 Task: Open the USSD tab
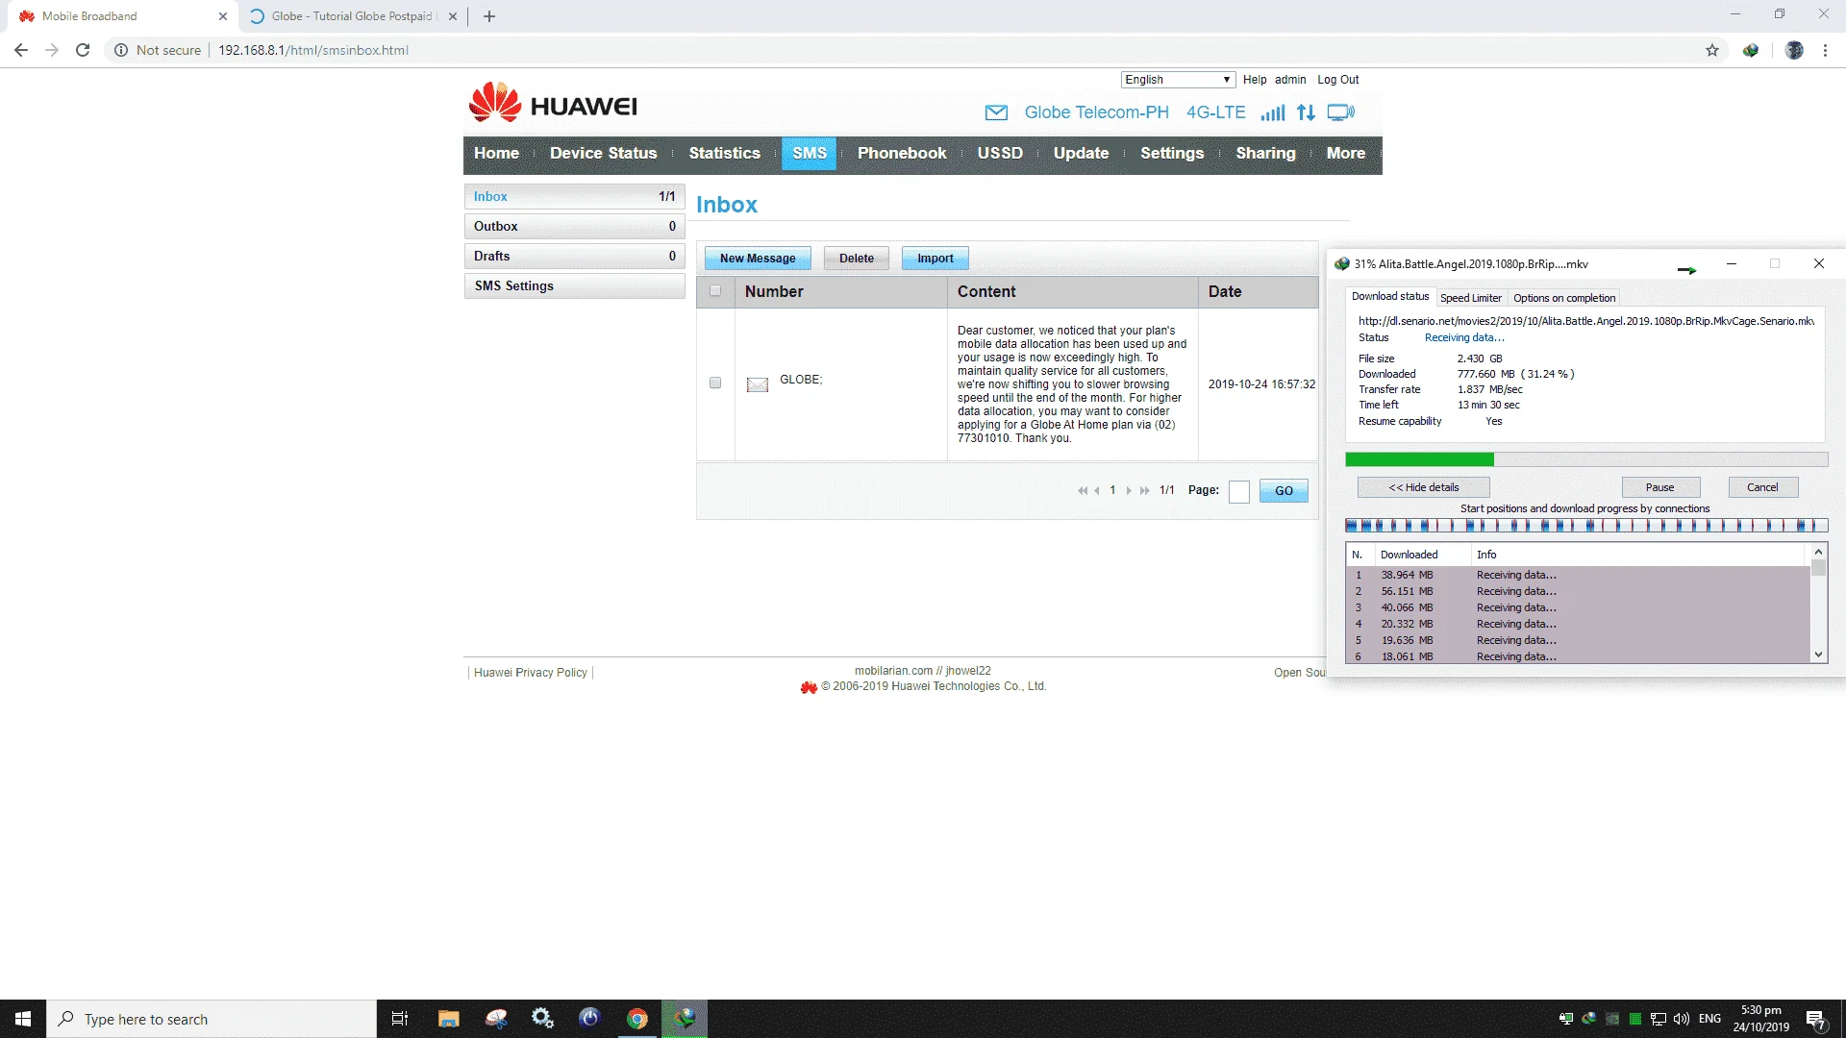(1000, 153)
